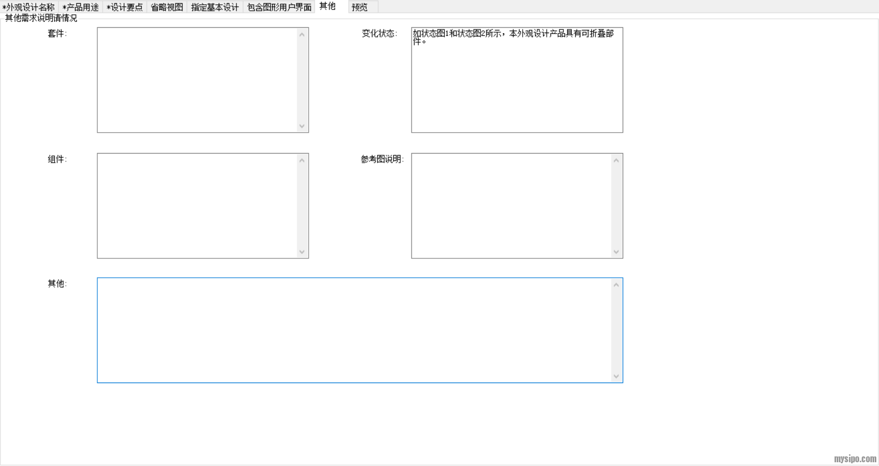The height and width of the screenshot is (466, 879).
Task: Switch to the 包含图形用户界面 tab
Action: 279,7
